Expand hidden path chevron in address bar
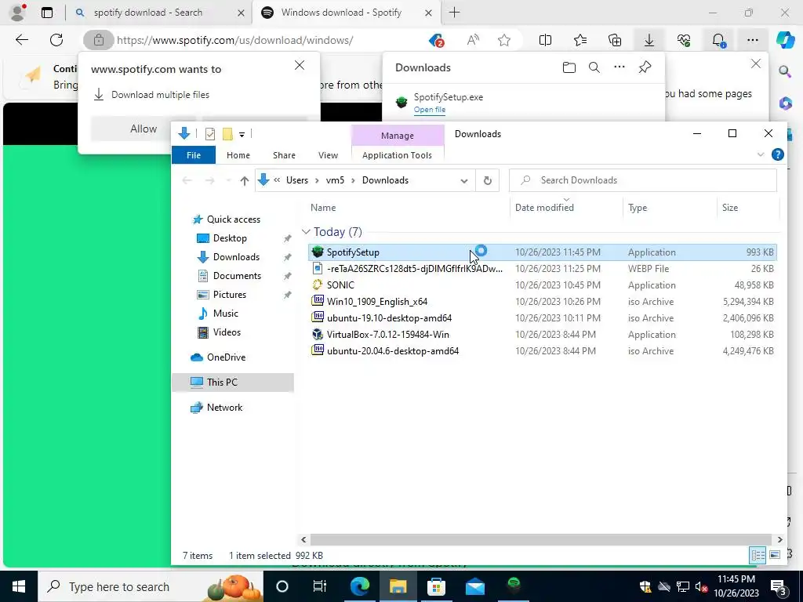Screen dimensions: 803x602 277,180
